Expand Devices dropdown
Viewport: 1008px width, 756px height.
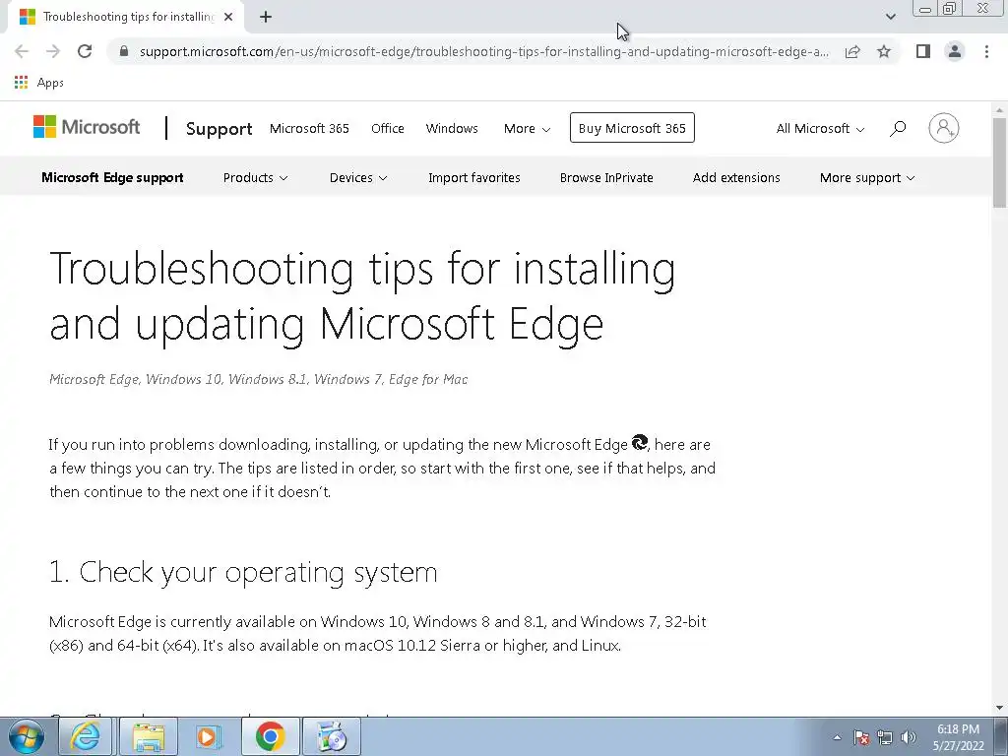358,178
